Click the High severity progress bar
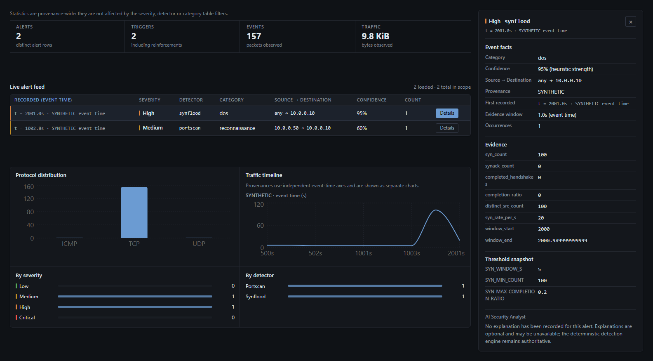This screenshot has height=361, width=653. [x=135, y=307]
